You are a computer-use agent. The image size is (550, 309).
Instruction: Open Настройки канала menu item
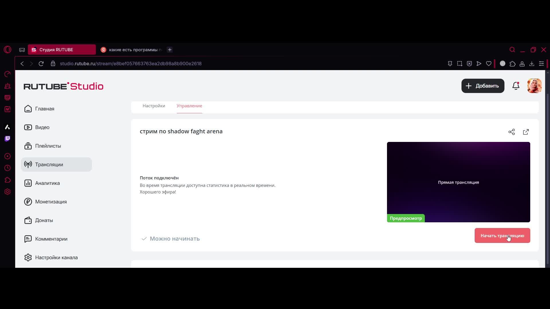(x=56, y=257)
